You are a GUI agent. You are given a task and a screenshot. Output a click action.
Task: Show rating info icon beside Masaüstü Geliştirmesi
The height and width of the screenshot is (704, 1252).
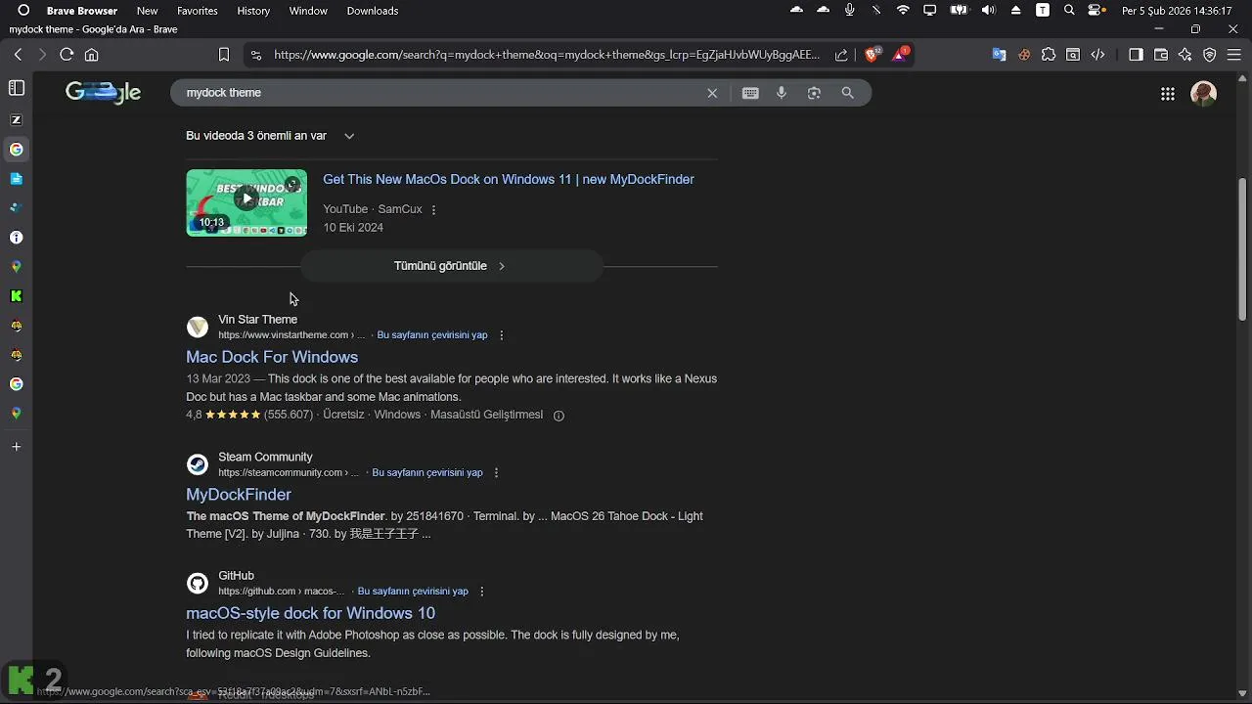click(x=559, y=416)
